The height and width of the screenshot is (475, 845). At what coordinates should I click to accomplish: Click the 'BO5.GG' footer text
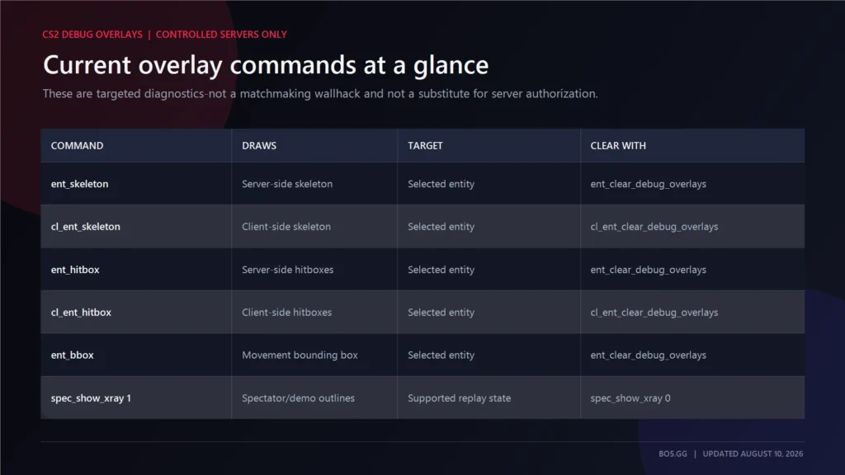click(673, 454)
